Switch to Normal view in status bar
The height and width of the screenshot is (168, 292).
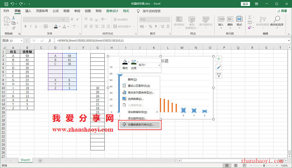(227, 165)
